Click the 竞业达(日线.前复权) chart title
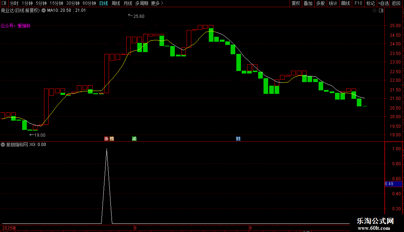 tap(20, 11)
